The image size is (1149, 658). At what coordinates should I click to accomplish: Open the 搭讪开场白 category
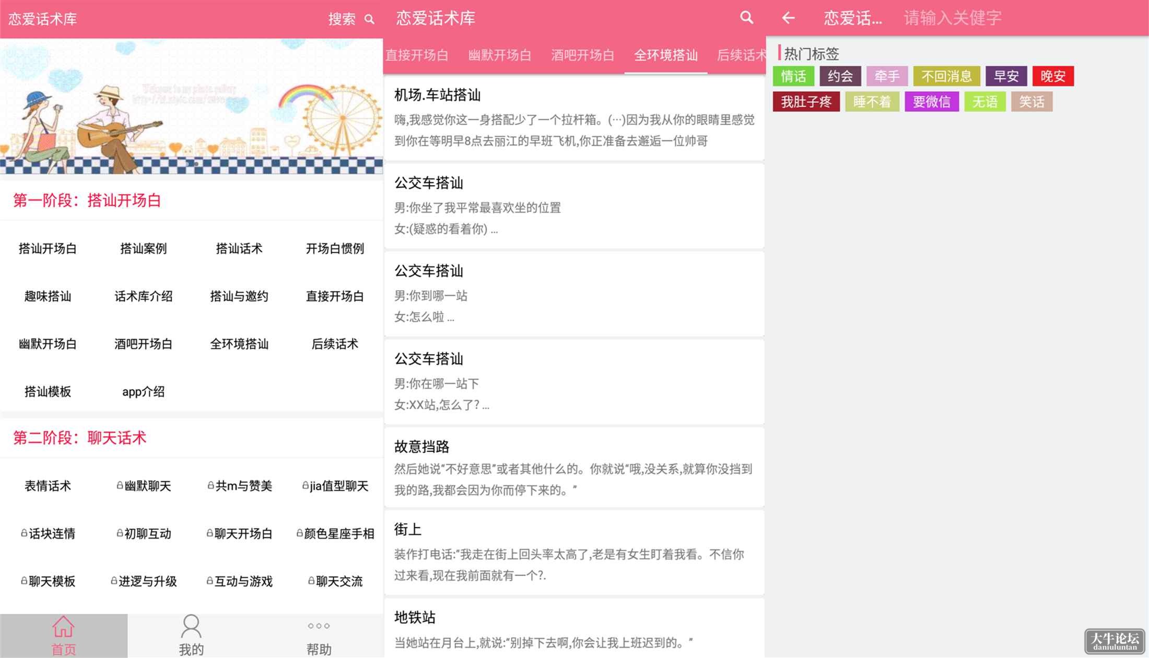coord(48,248)
